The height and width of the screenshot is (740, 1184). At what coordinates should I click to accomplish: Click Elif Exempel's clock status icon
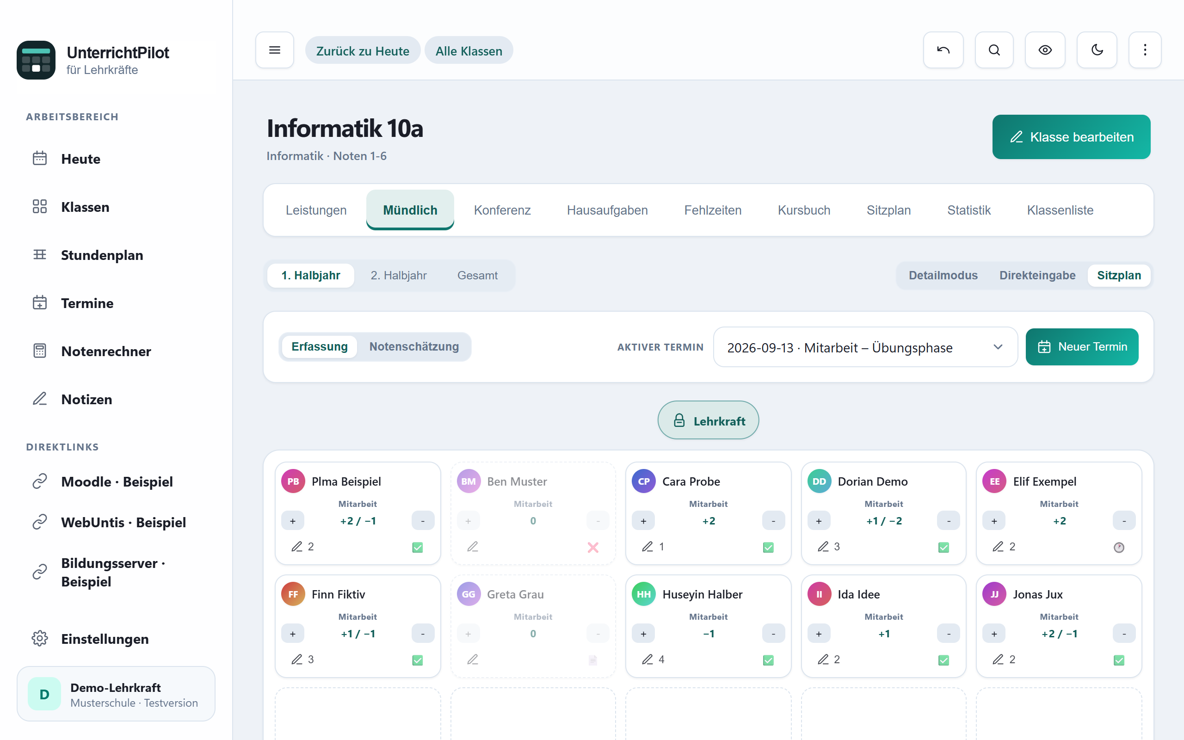1119,547
